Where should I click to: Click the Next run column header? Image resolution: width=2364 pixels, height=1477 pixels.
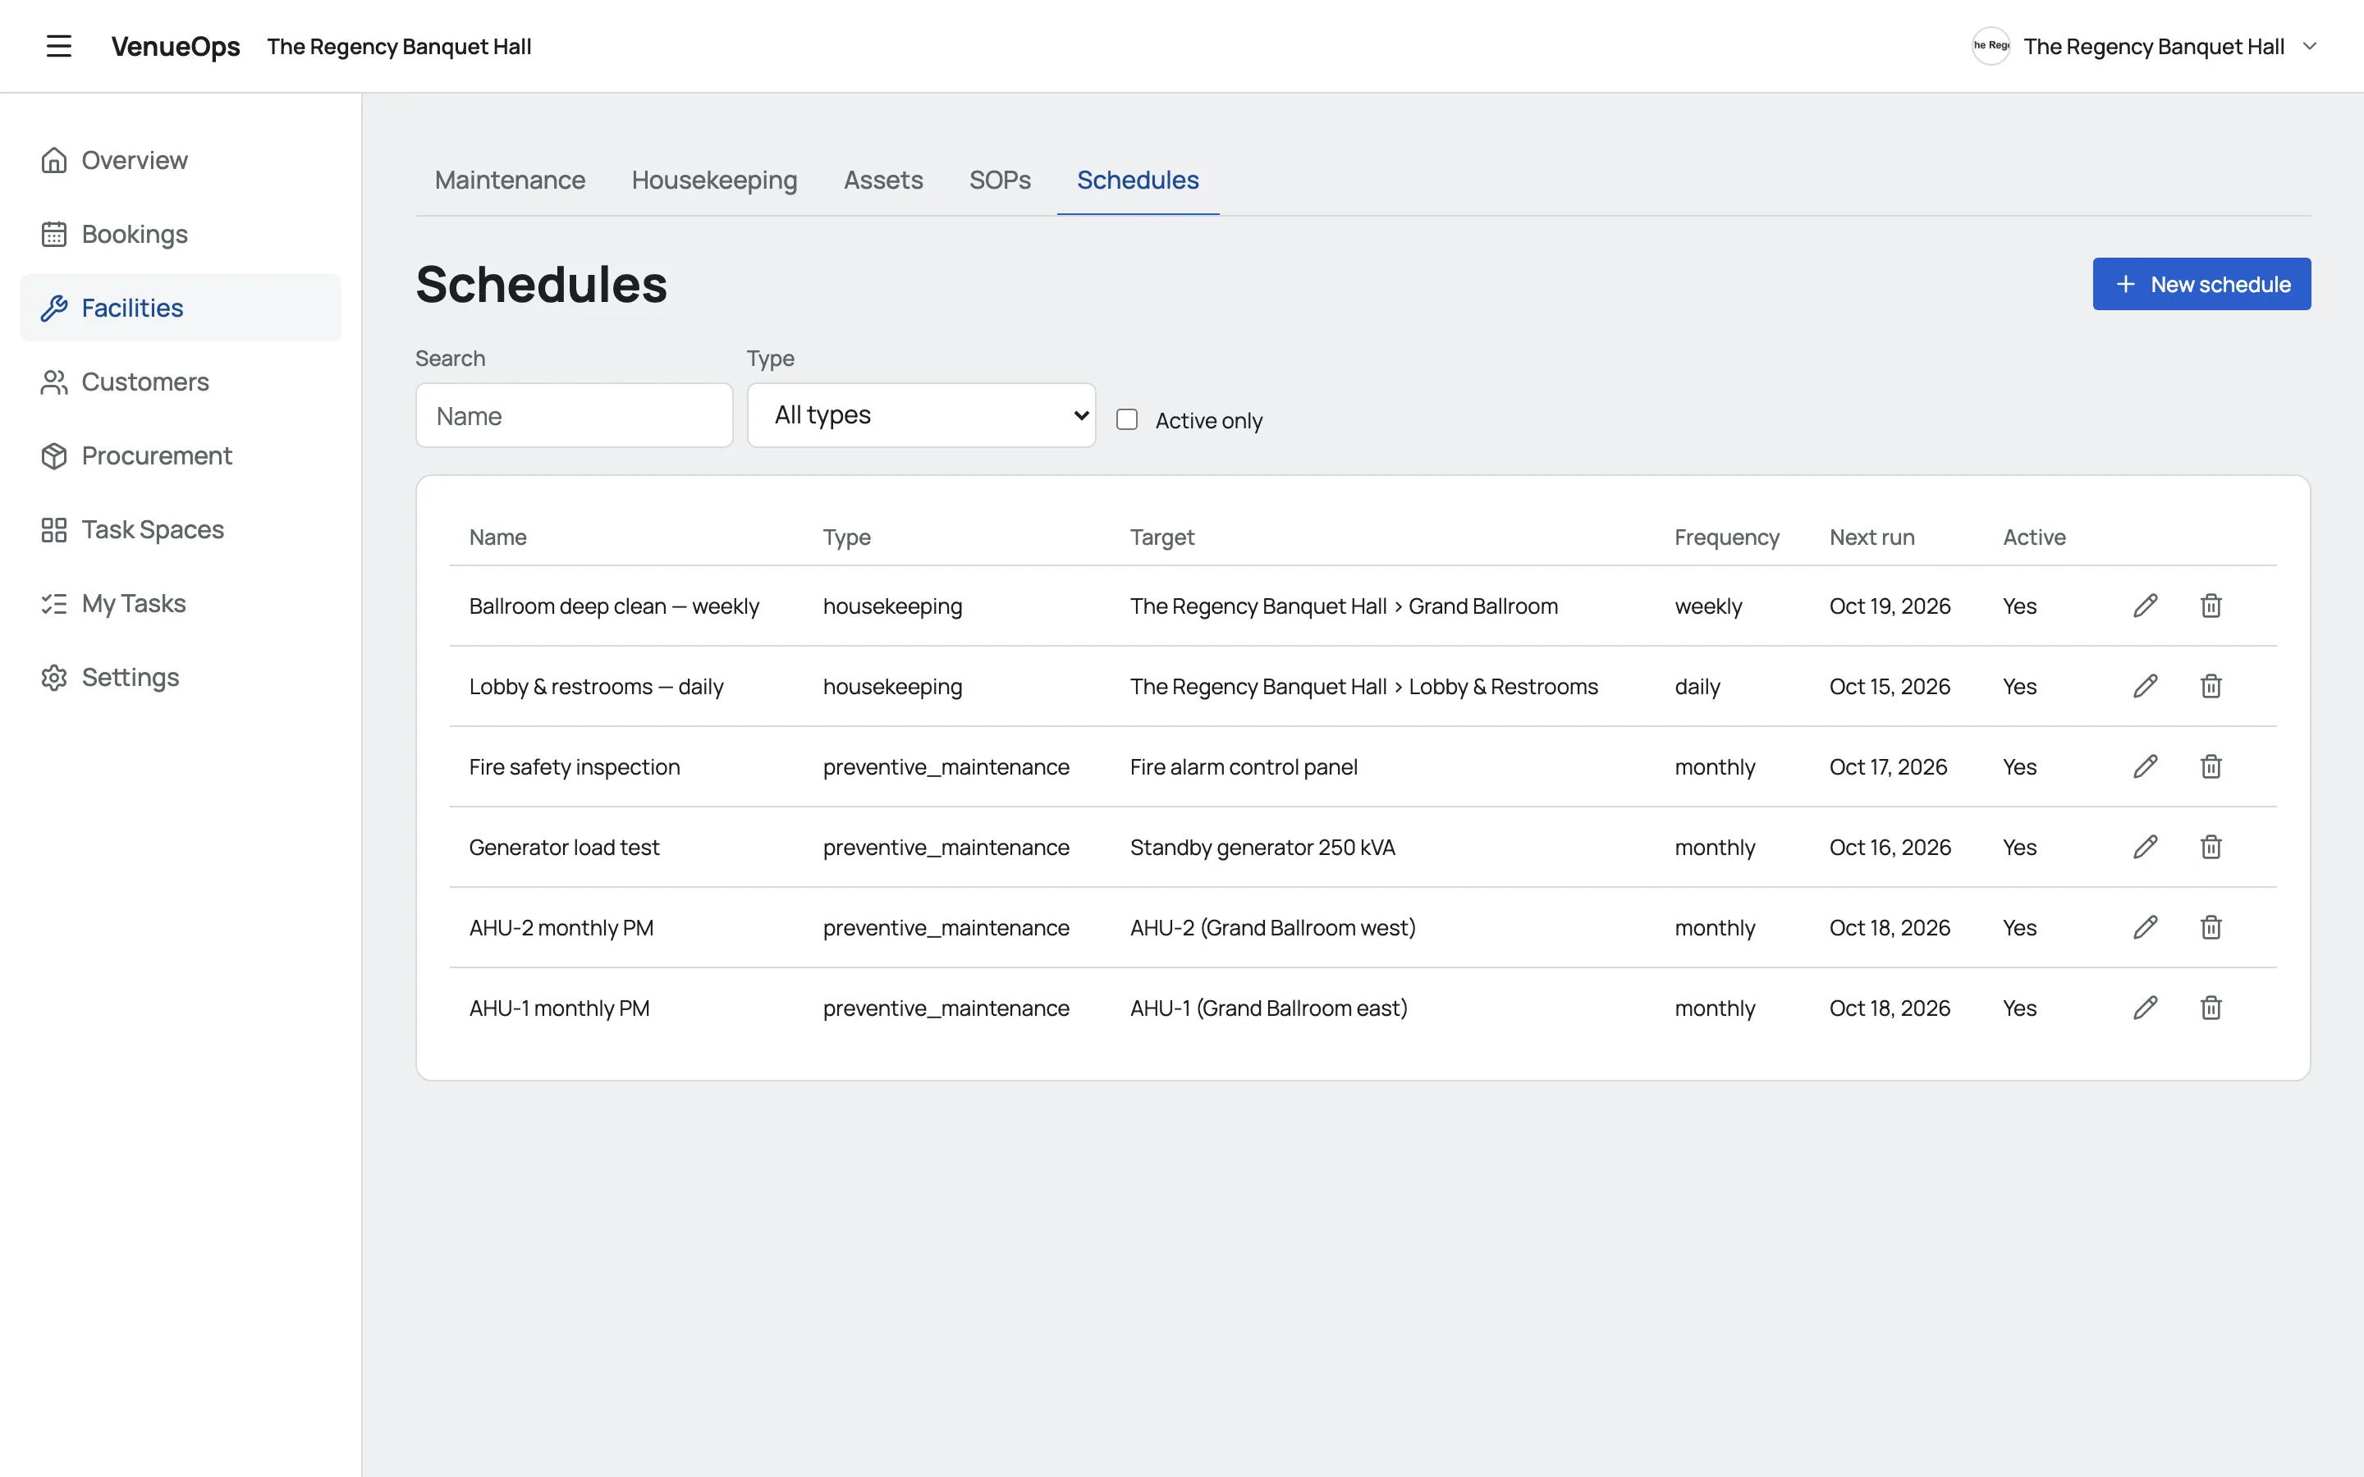[1871, 537]
